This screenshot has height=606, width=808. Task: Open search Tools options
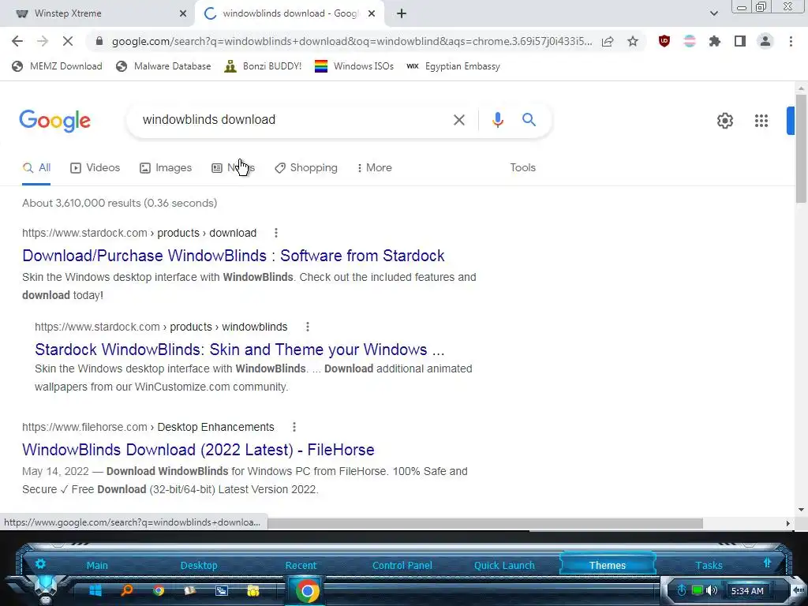click(x=522, y=168)
